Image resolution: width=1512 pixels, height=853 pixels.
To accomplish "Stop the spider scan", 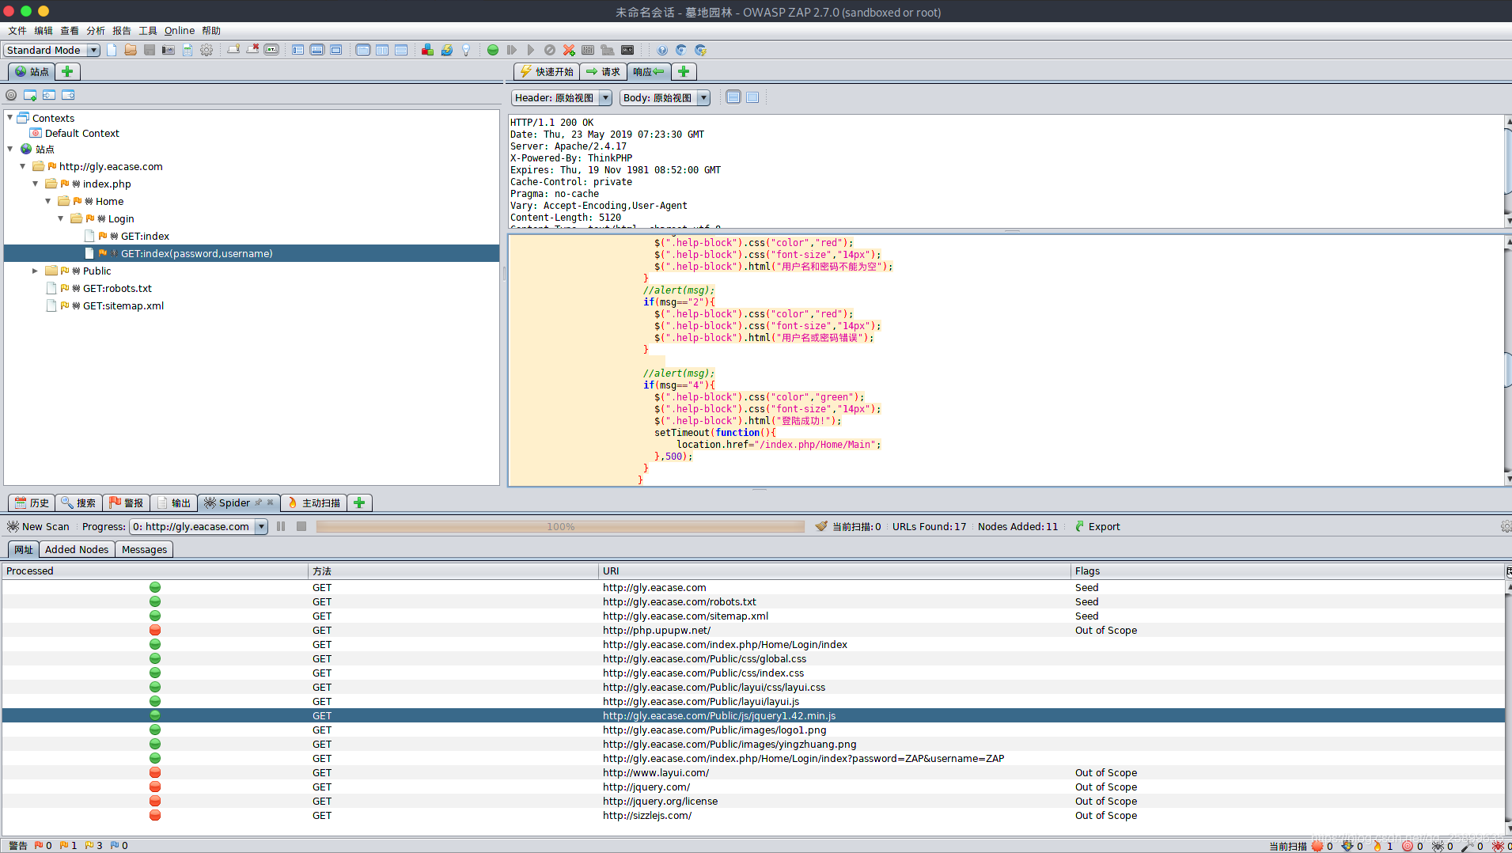I will pyautogui.click(x=301, y=526).
